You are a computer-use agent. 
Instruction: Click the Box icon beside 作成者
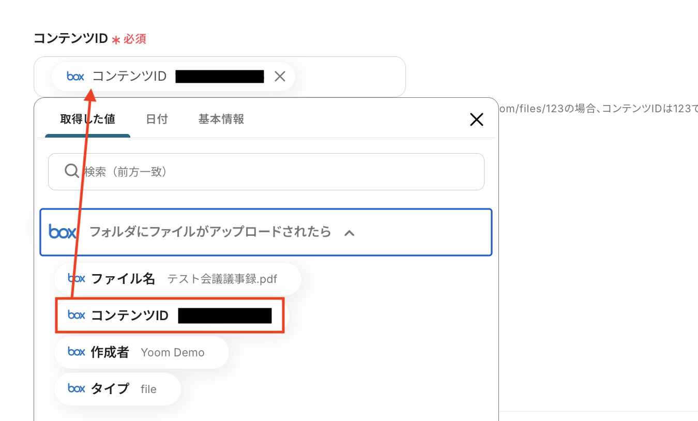[x=77, y=352]
